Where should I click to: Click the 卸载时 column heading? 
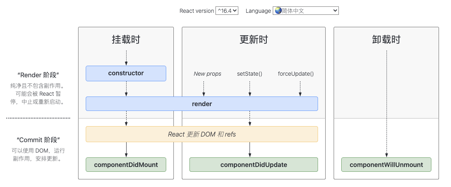(386, 39)
